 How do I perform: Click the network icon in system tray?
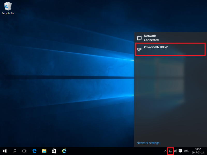coord(171,151)
